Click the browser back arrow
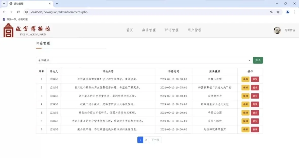The width and height of the screenshot is (299, 158). point(4,12)
